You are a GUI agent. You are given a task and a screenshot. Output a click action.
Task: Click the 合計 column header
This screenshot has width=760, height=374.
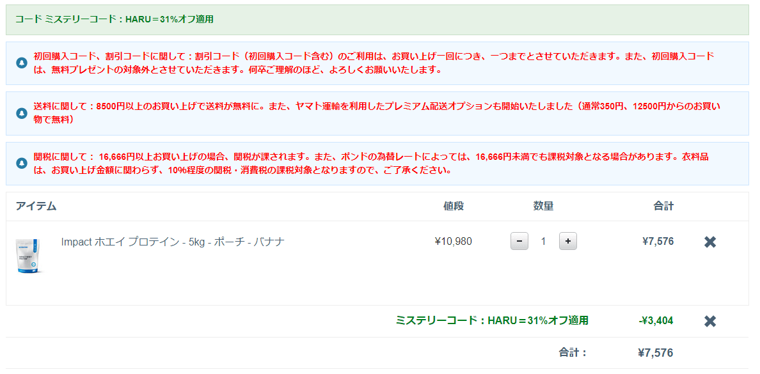663,206
